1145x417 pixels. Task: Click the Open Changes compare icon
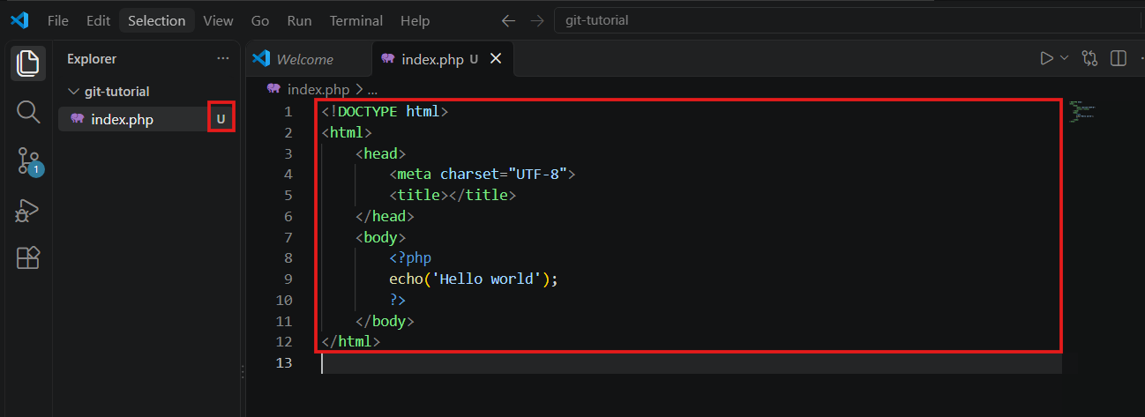click(1090, 58)
